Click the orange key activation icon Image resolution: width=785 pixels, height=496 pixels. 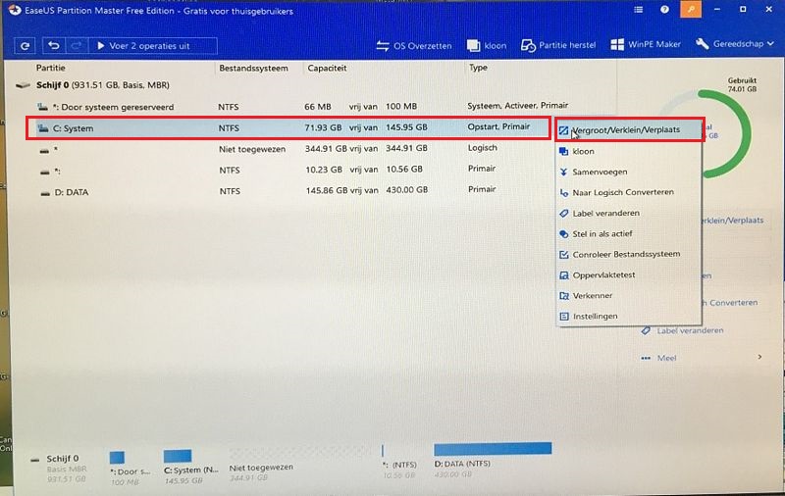click(691, 10)
